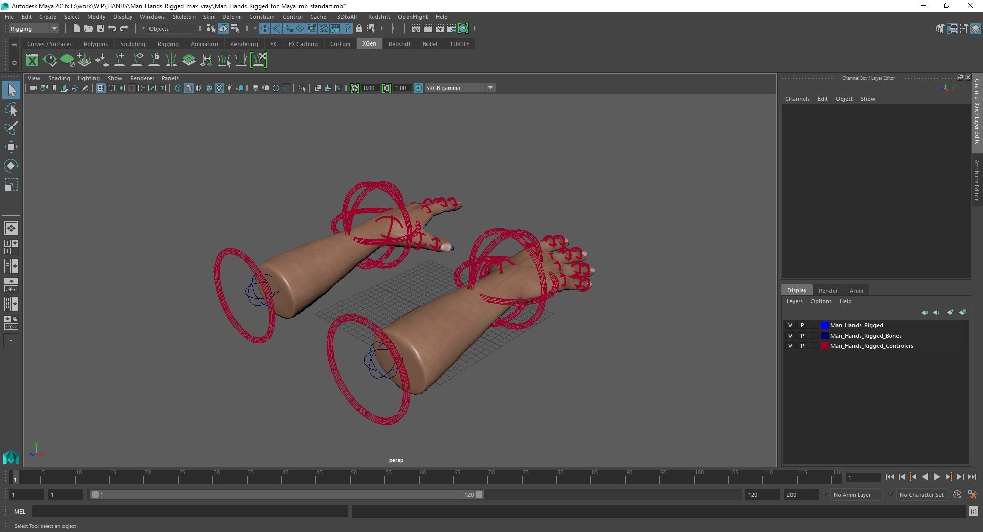
Task: Toggle playback P for Man_Hands_Rigged_Bones layer
Action: coord(802,336)
